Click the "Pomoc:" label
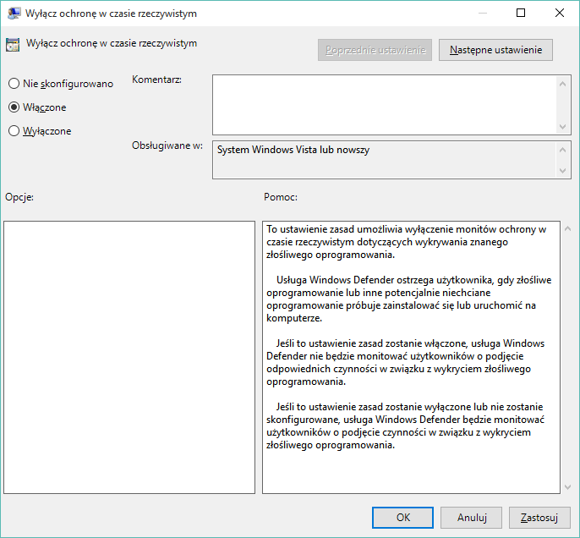 click(x=281, y=197)
